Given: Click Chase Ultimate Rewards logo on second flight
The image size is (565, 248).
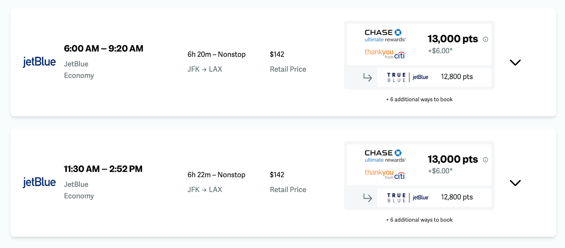Looking at the screenshot, I should (385, 156).
